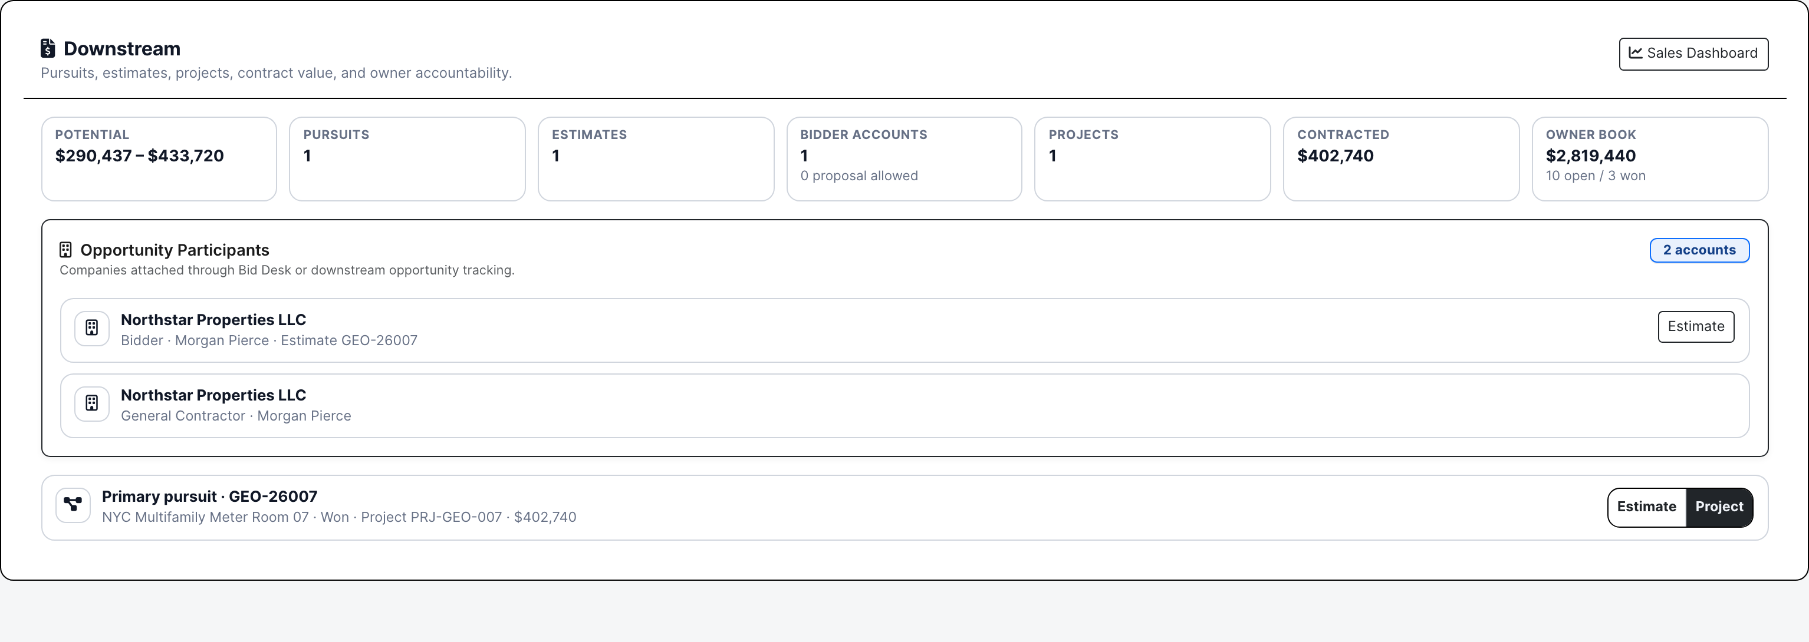Select the Northstar Properties General Contractor row
Viewport: 1809px width, 642px height.
pyautogui.click(x=904, y=406)
